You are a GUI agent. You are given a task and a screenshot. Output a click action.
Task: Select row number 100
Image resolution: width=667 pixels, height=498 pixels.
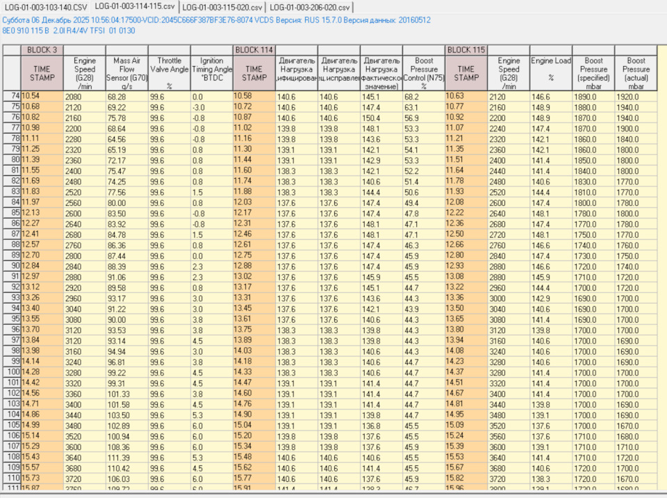point(12,372)
